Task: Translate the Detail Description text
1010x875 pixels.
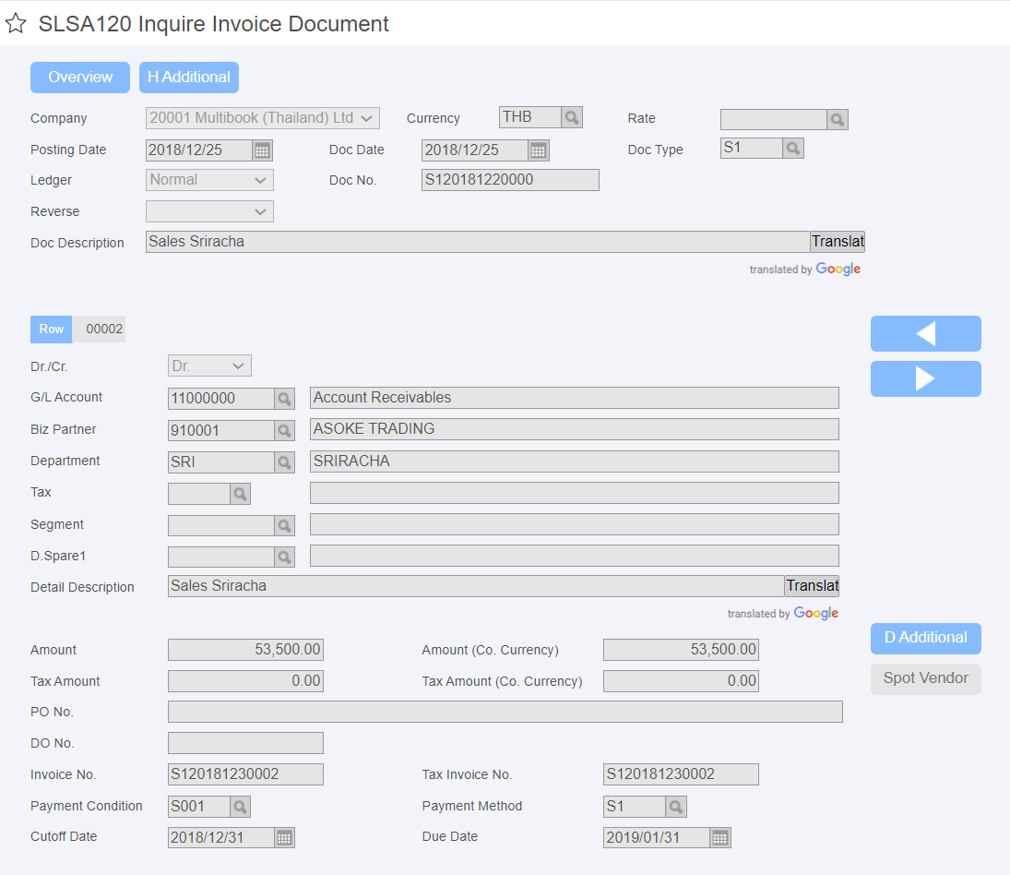Action: click(813, 586)
